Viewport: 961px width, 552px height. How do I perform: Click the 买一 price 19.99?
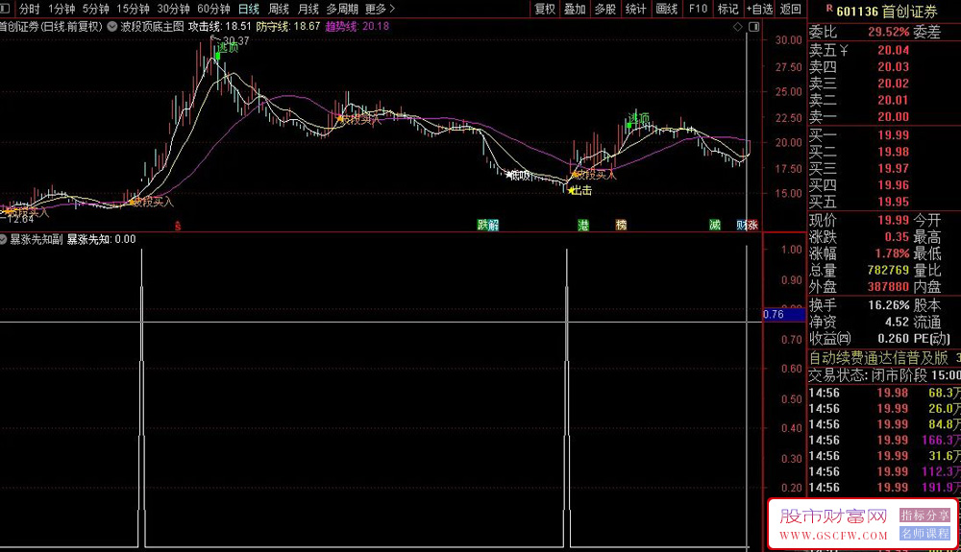(893, 135)
